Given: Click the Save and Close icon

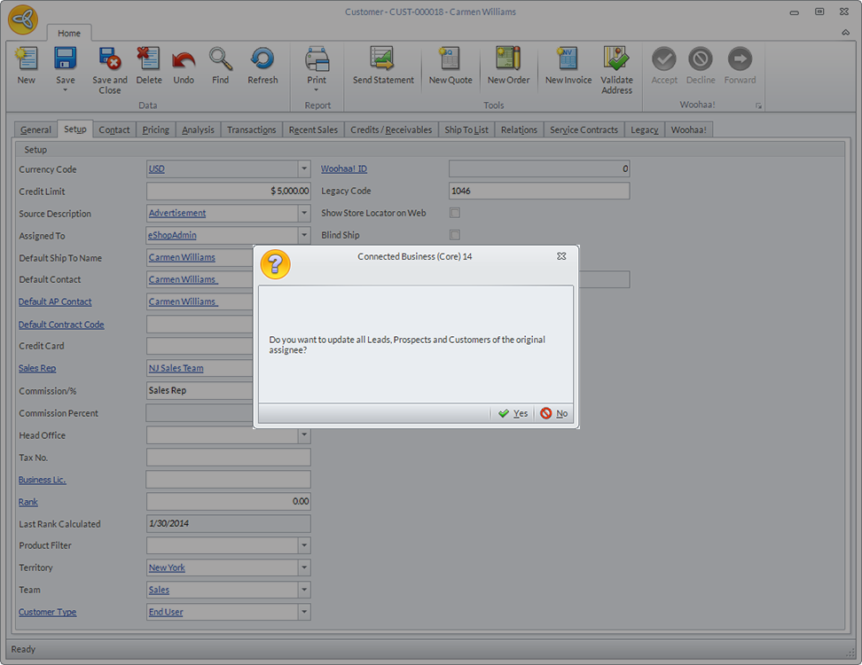Looking at the screenshot, I should pyautogui.click(x=110, y=60).
